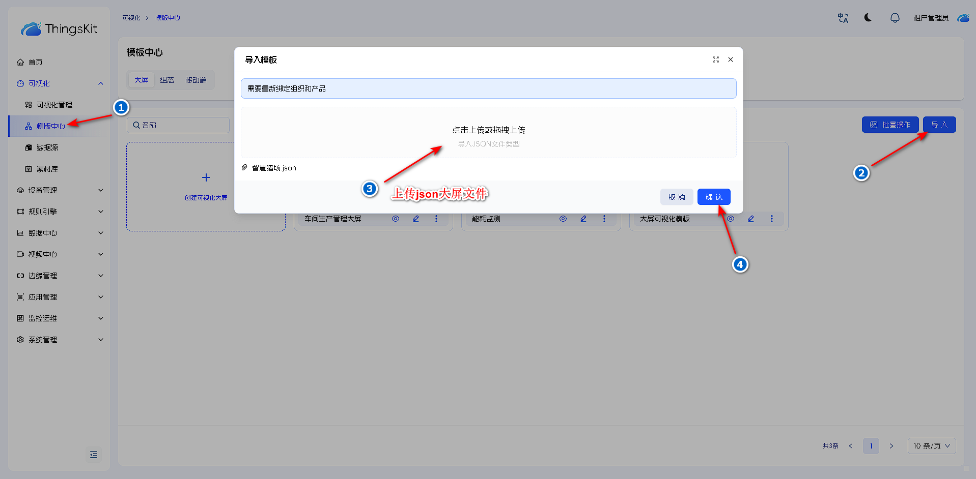Image resolution: width=976 pixels, height=479 pixels.
Task: Open the 10 条/页 page size dropdown
Action: click(x=931, y=446)
